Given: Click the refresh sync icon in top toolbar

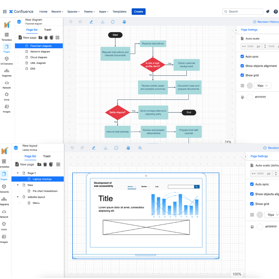Looking at the screenshot, I should [x=113, y=22].
